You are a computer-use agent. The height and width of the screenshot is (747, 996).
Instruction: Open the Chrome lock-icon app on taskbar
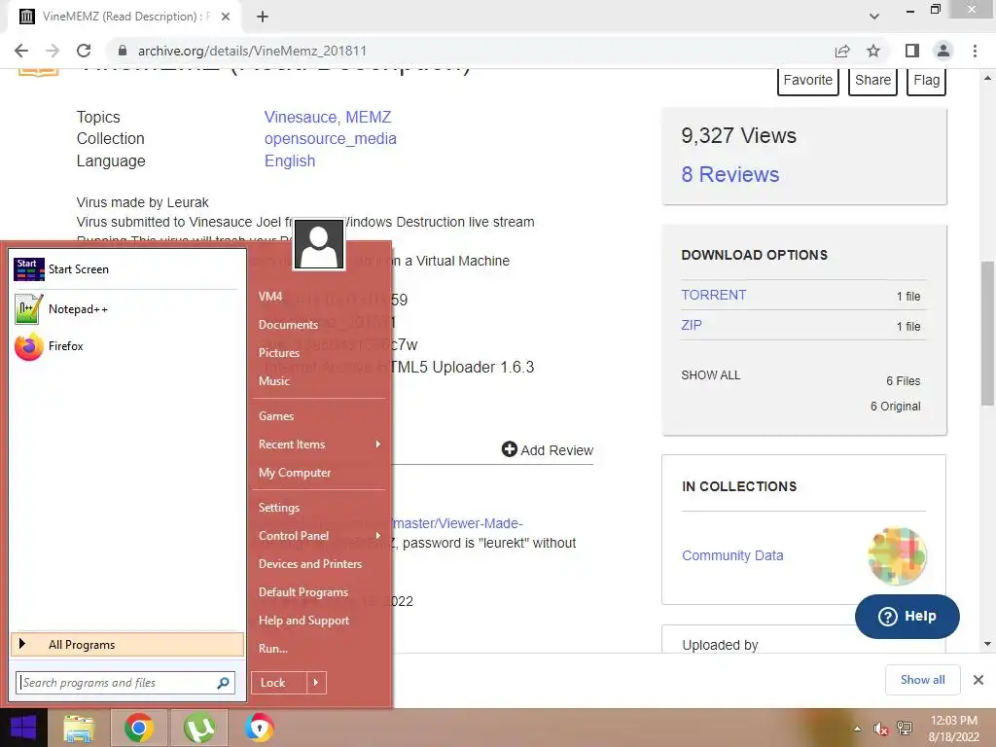[x=259, y=728]
